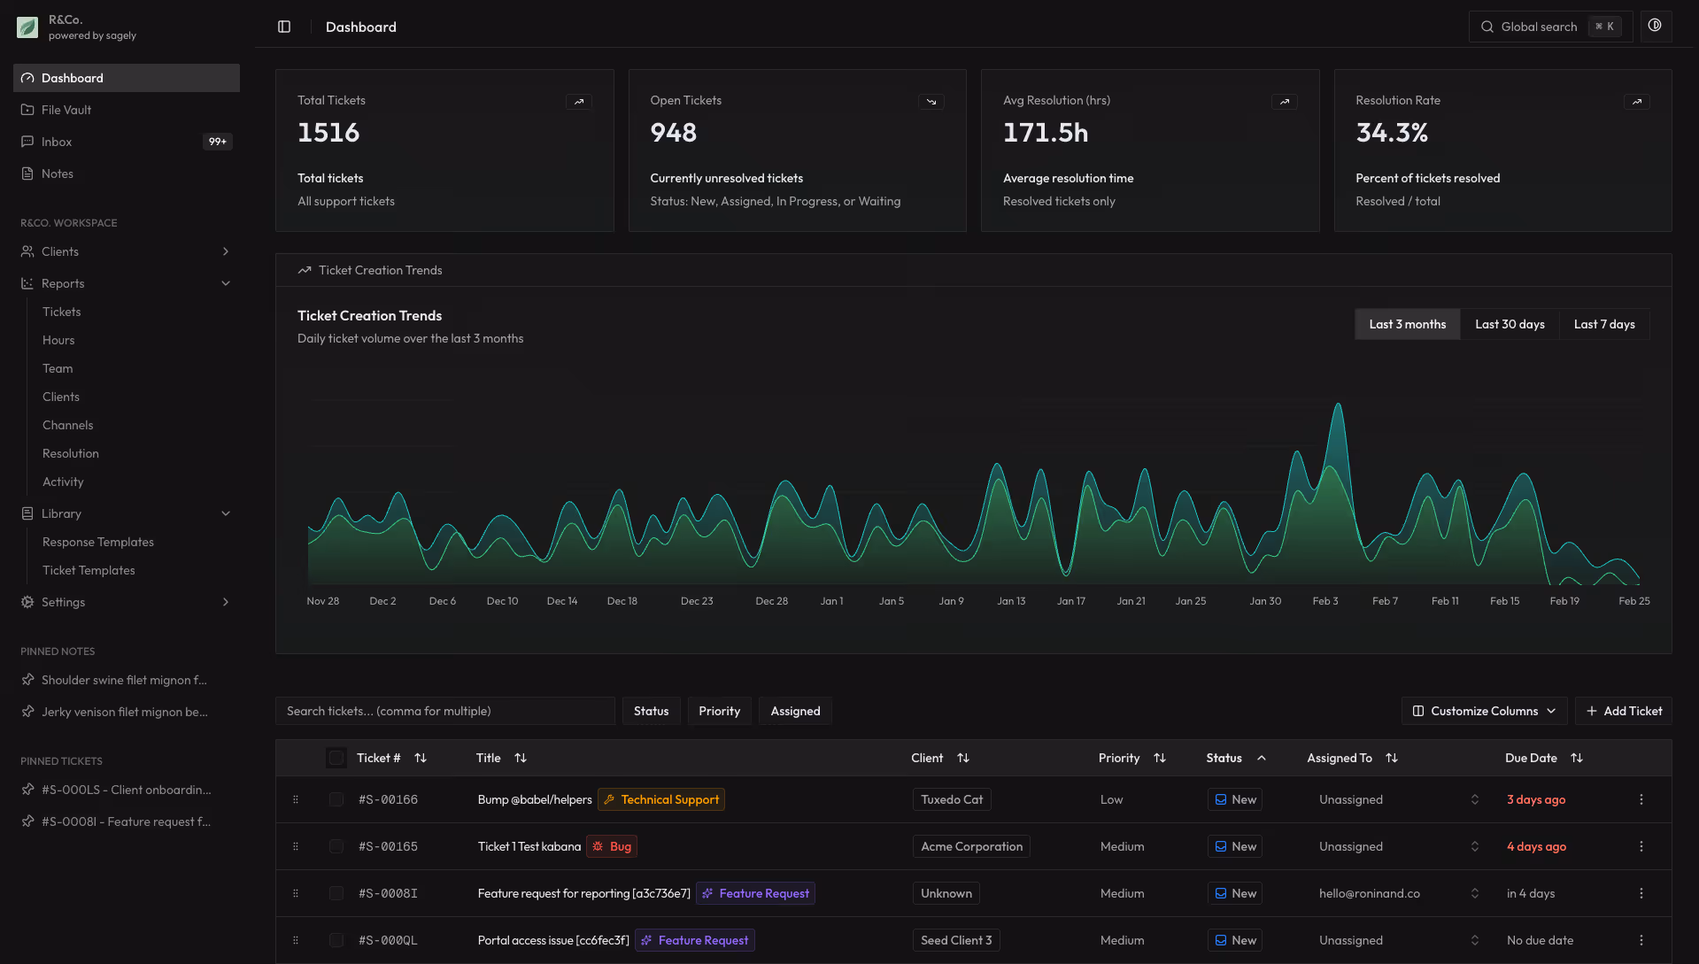Check the row checkbox for ticket #S-00165
Viewport: 1699px width, 964px height.
[336, 846]
